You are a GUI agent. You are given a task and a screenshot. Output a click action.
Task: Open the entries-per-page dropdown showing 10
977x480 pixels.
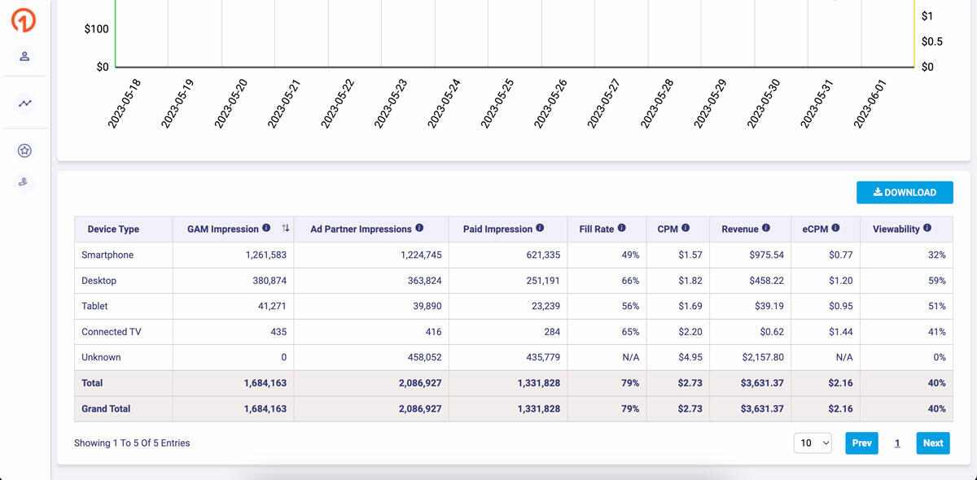pos(812,443)
